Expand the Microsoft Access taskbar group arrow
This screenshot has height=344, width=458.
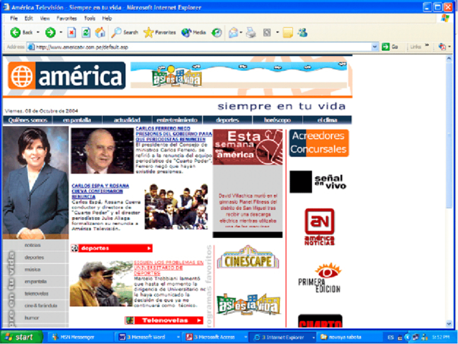coord(245,338)
